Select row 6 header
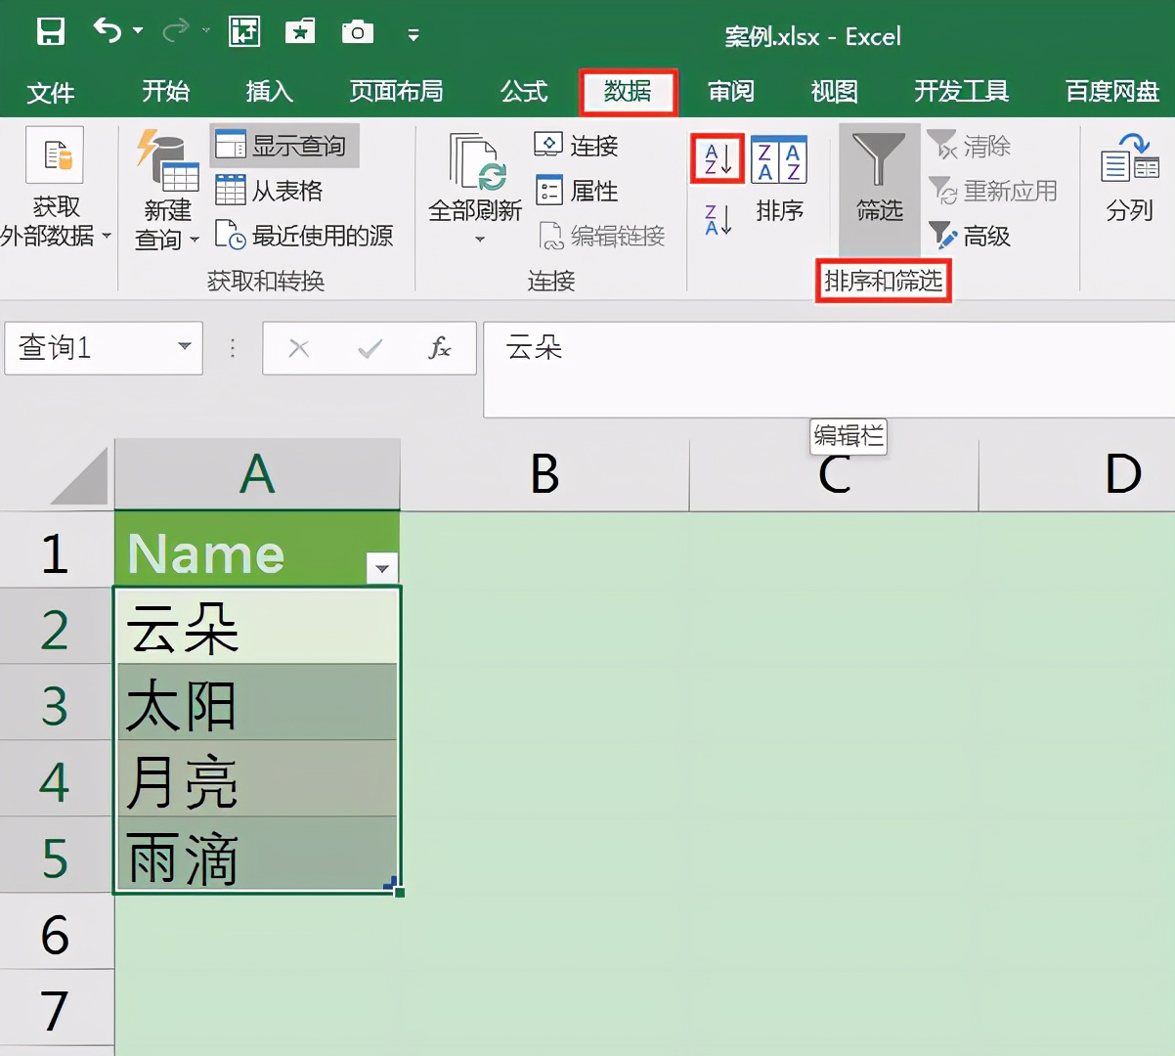 pos(57,931)
